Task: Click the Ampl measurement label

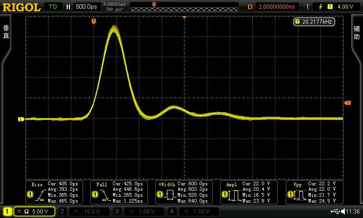Action: [231, 185]
